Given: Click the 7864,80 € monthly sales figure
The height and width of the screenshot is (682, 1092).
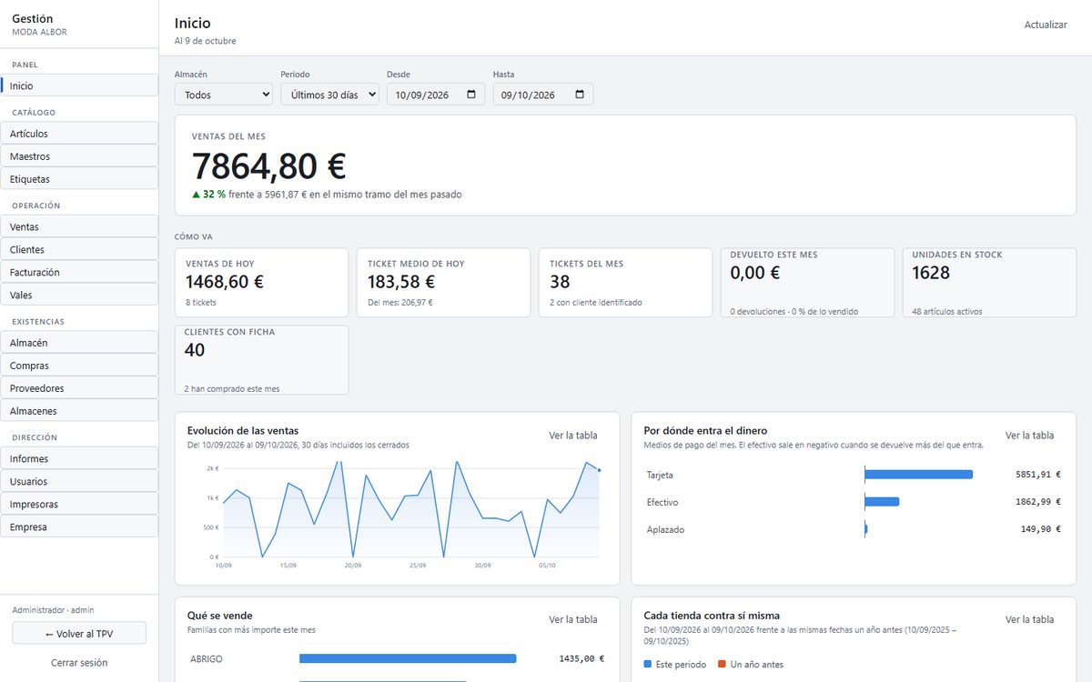Looking at the screenshot, I should (269, 166).
